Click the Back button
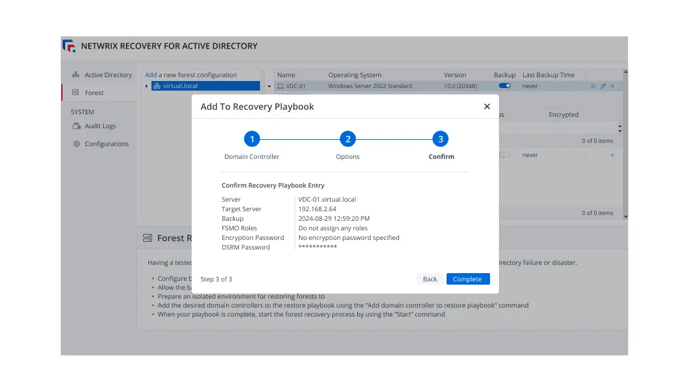The width and height of the screenshot is (690, 388). (429, 279)
